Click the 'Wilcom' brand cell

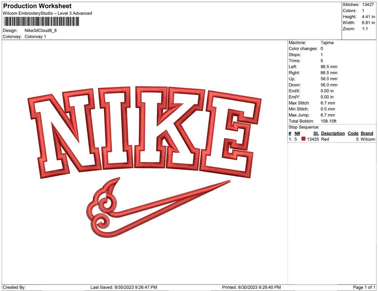pyautogui.click(x=368, y=139)
